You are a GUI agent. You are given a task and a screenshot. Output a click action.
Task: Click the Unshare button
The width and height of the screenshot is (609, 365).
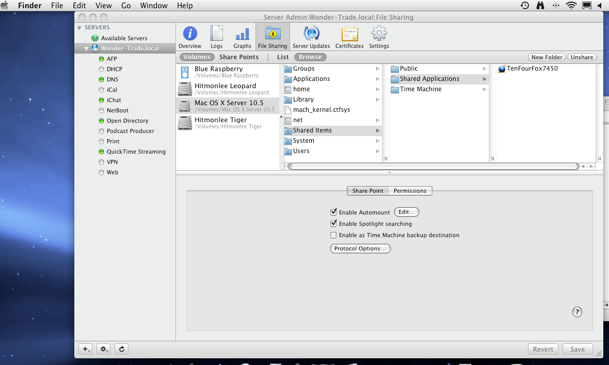[x=582, y=57]
